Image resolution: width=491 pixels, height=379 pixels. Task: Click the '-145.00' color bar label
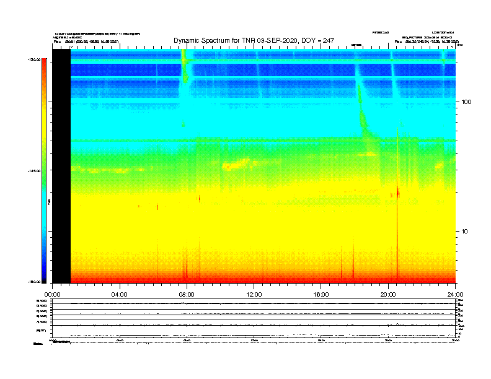click(x=34, y=171)
